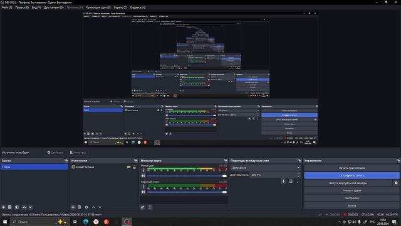
Task: Open Правка menu
Action: [x=22, y=8]
